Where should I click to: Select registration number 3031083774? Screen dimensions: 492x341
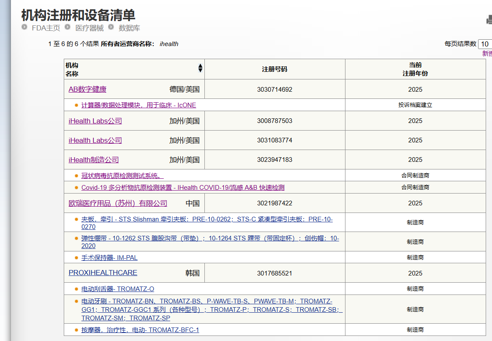coord(275,140)
